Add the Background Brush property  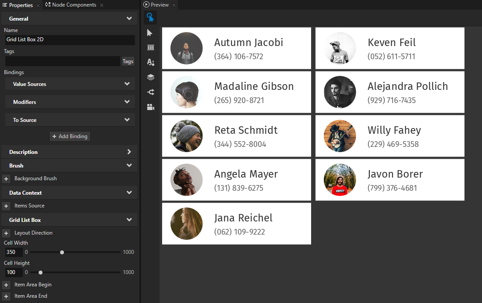pos(7,179)
